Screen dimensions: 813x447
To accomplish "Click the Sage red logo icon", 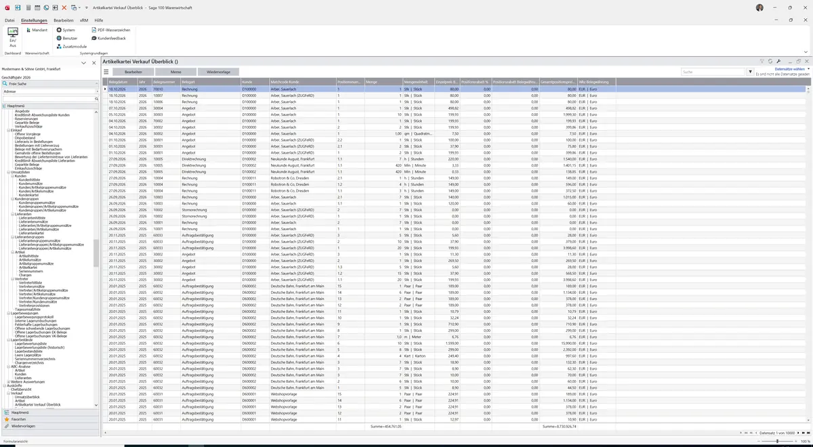I will [7, 7].
